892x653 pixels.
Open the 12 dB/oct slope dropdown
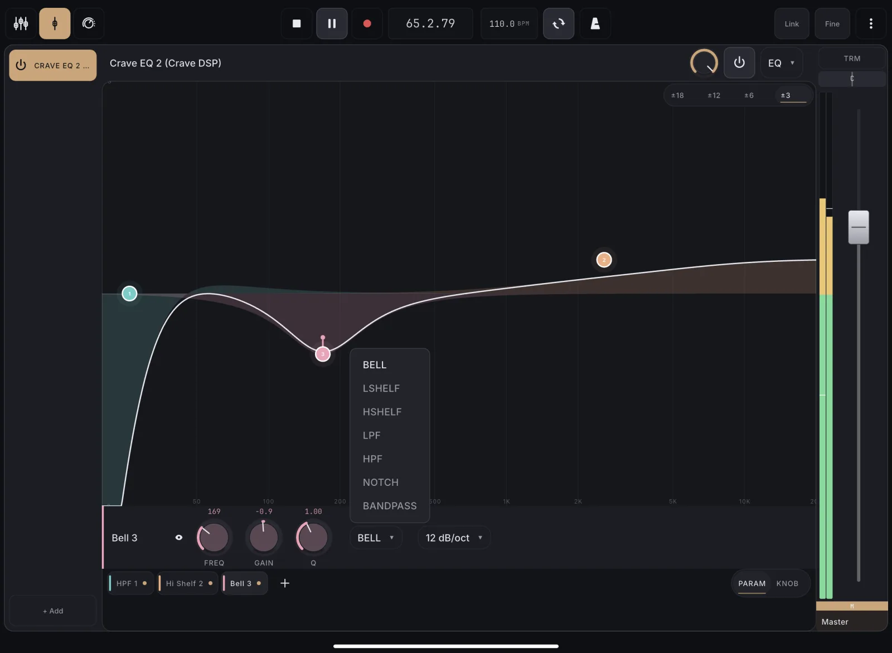[454, 538]
